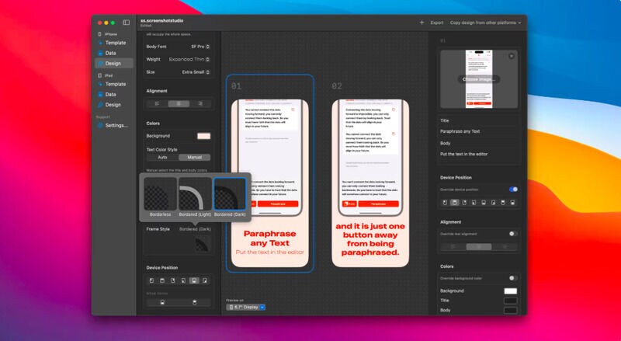Toggle Override text alignment switch
Screen dimensions: 621x341
click(x=513, y=233)
